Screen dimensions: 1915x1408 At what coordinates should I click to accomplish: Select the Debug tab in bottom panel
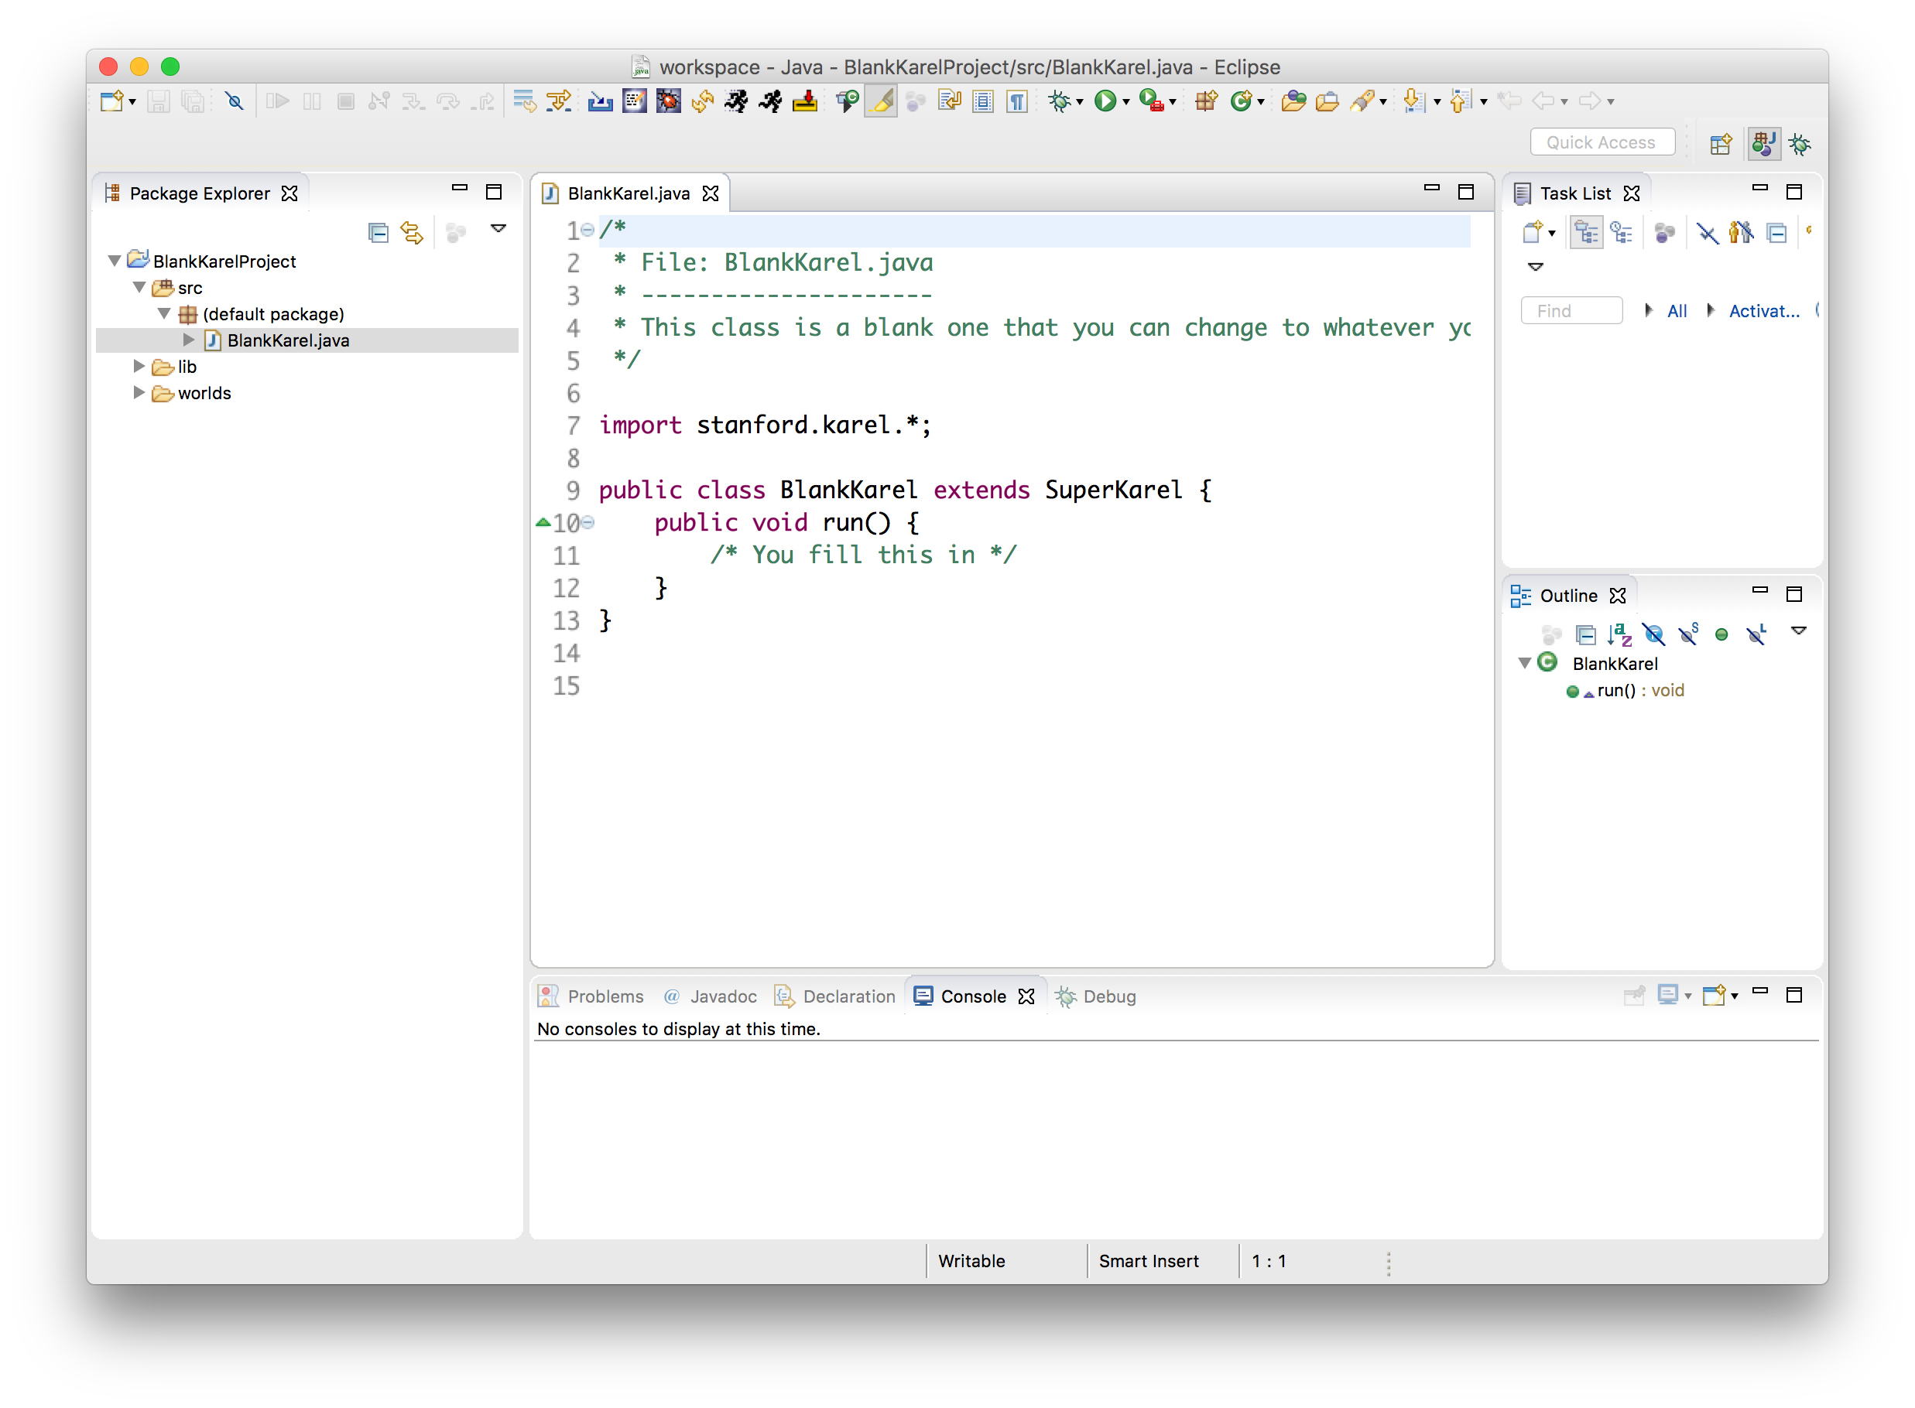pos(1095,996)
